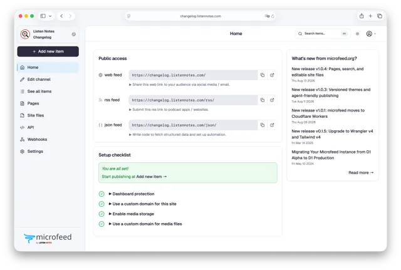Click the privacy shield icon in address bar
Viewport: 401px width, 270px height.
[x=128, y=16]
